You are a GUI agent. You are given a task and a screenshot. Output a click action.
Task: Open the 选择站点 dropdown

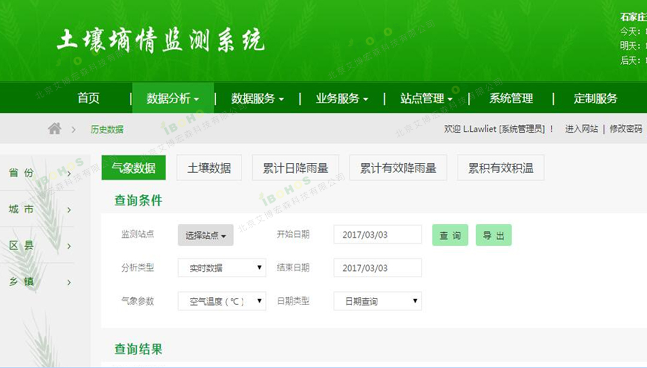[205, 236]
